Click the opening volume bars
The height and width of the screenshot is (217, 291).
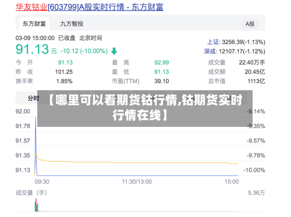[x=37, y=205]
